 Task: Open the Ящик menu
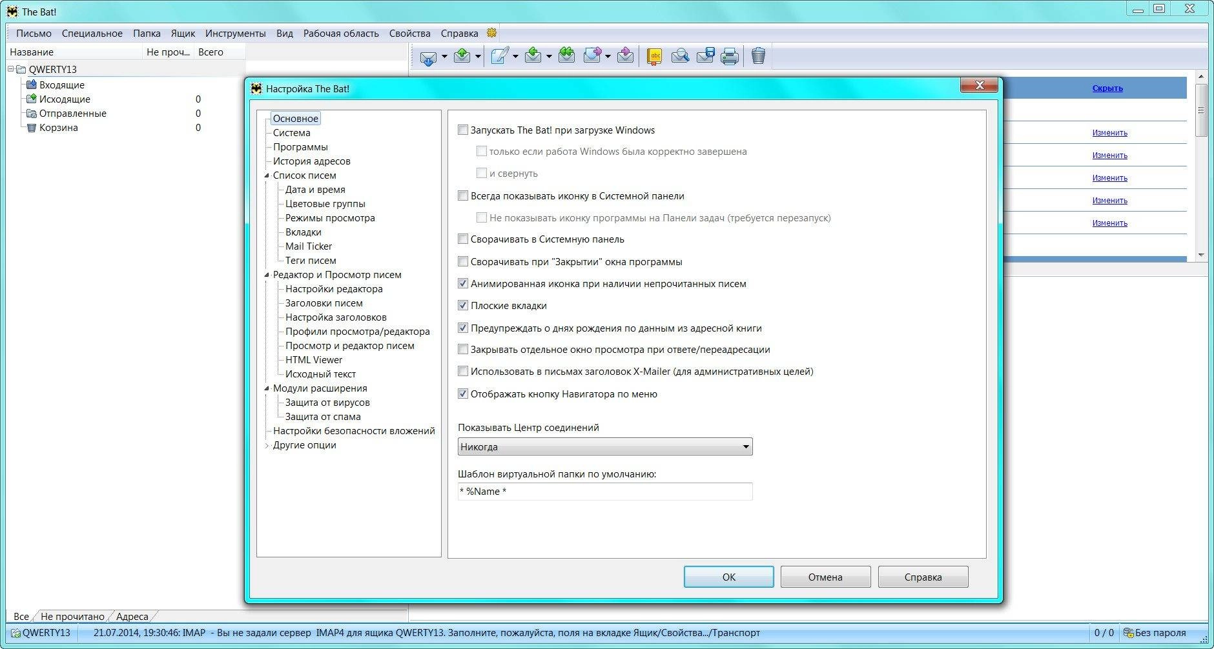tap(183, 33)
